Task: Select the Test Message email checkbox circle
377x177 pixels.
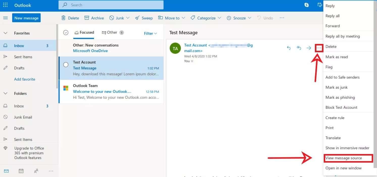Action: pos(66,65)
